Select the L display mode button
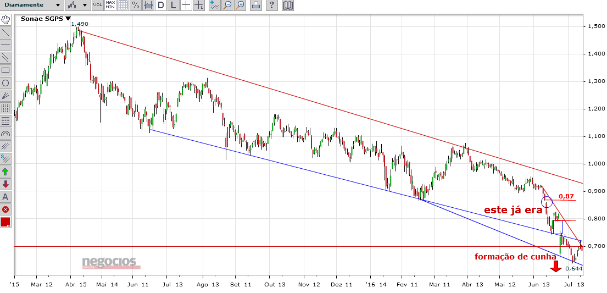The height and width of the screenshot is (293, 607). tap(173, 5)
